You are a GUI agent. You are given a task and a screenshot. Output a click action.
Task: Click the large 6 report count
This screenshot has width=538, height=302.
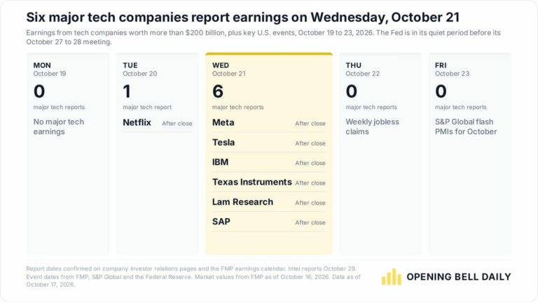[x=218, y=92]
